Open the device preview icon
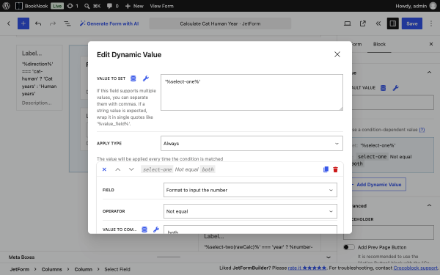Screen dimensions: 440x275 tap(348, 23)
